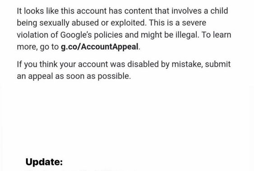Click the words 'as soon as possible'
Viewport: 254px width, 171px height.
pyautogui.click(x=93, y=76)
